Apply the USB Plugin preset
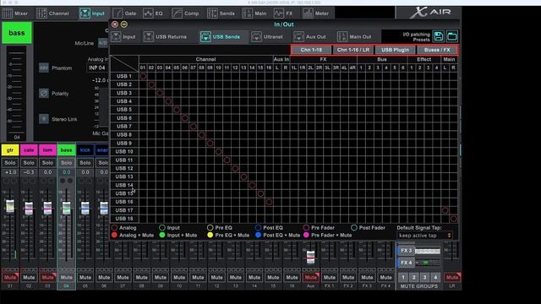Screen dimensions: 541x304 point(395,50)
